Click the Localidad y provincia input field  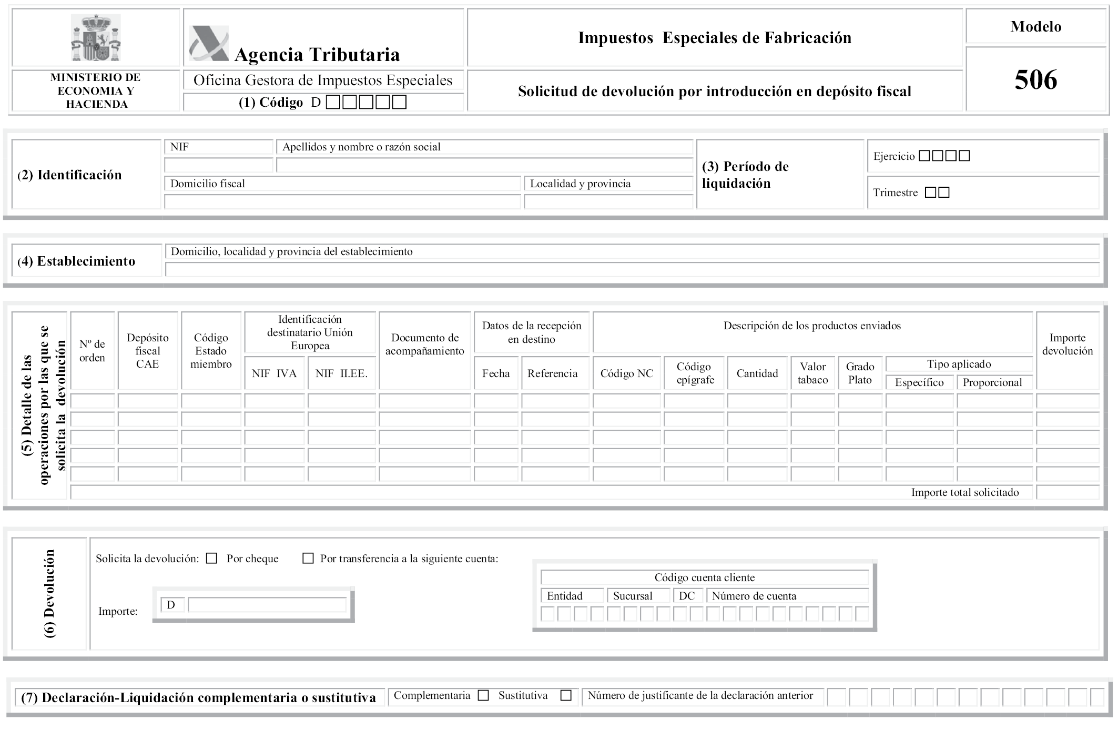(x=608, y=201)
